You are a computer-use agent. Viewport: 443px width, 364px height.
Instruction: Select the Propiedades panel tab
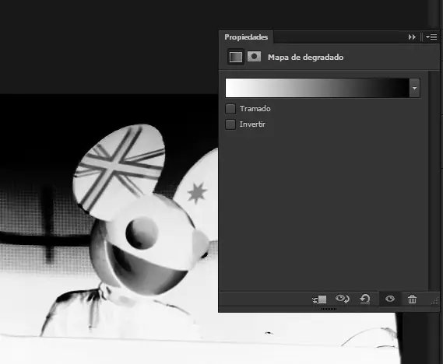click(x=246, y=37)
